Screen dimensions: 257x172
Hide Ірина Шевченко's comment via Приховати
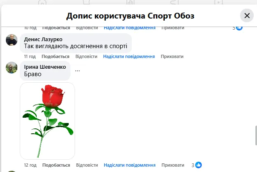click(173, 165)
